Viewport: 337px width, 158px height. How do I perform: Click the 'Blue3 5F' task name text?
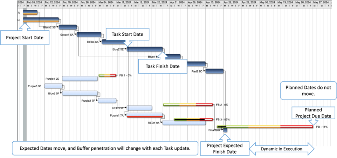click(54, 93)
